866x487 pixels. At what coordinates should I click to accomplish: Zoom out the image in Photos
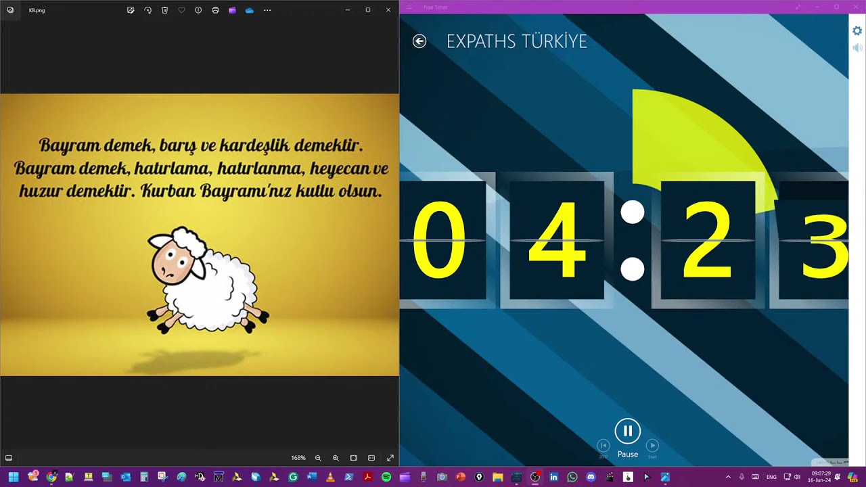318,458
